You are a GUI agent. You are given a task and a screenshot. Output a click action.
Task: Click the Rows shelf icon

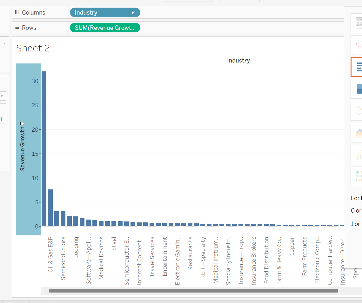(x=17, y=28)
